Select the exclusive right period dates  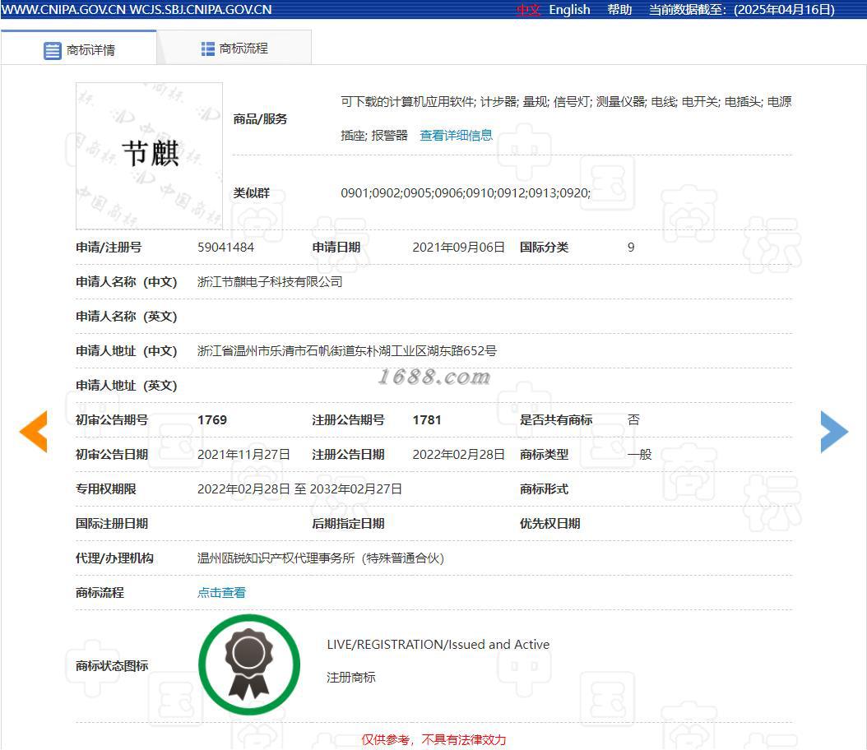coord(299,489)
